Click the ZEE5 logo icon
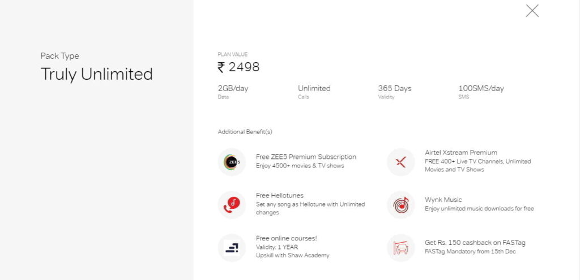Screen dimensions: 580x280 coord(232,162)
